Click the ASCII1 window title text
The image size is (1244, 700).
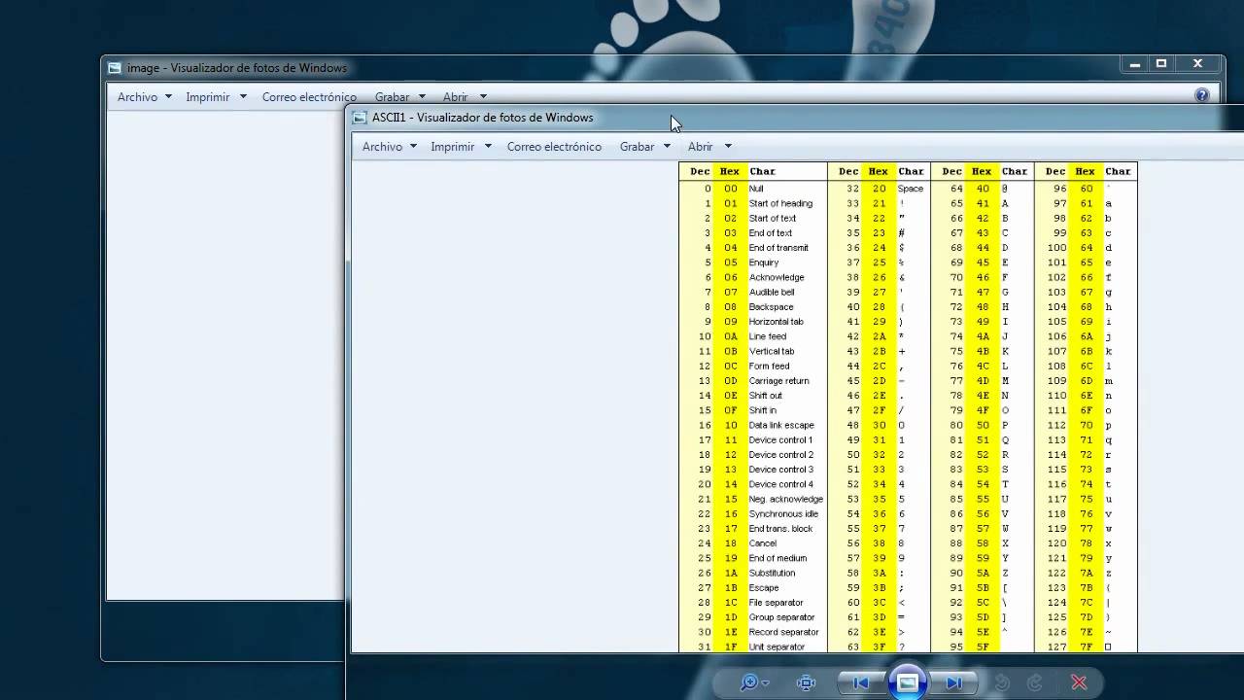point(482,118)
